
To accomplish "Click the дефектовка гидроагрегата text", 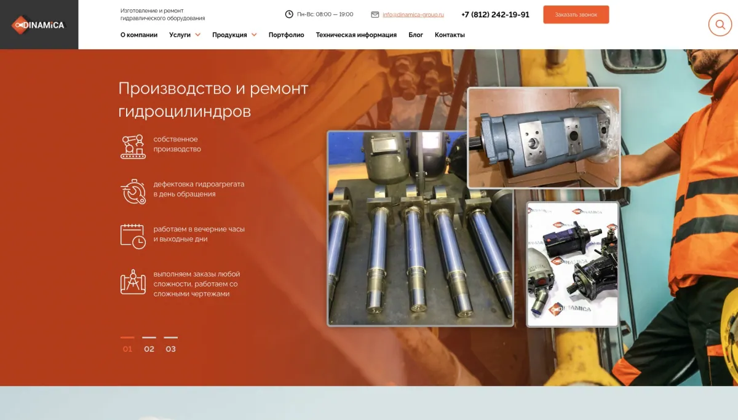I will click(199, 189).
